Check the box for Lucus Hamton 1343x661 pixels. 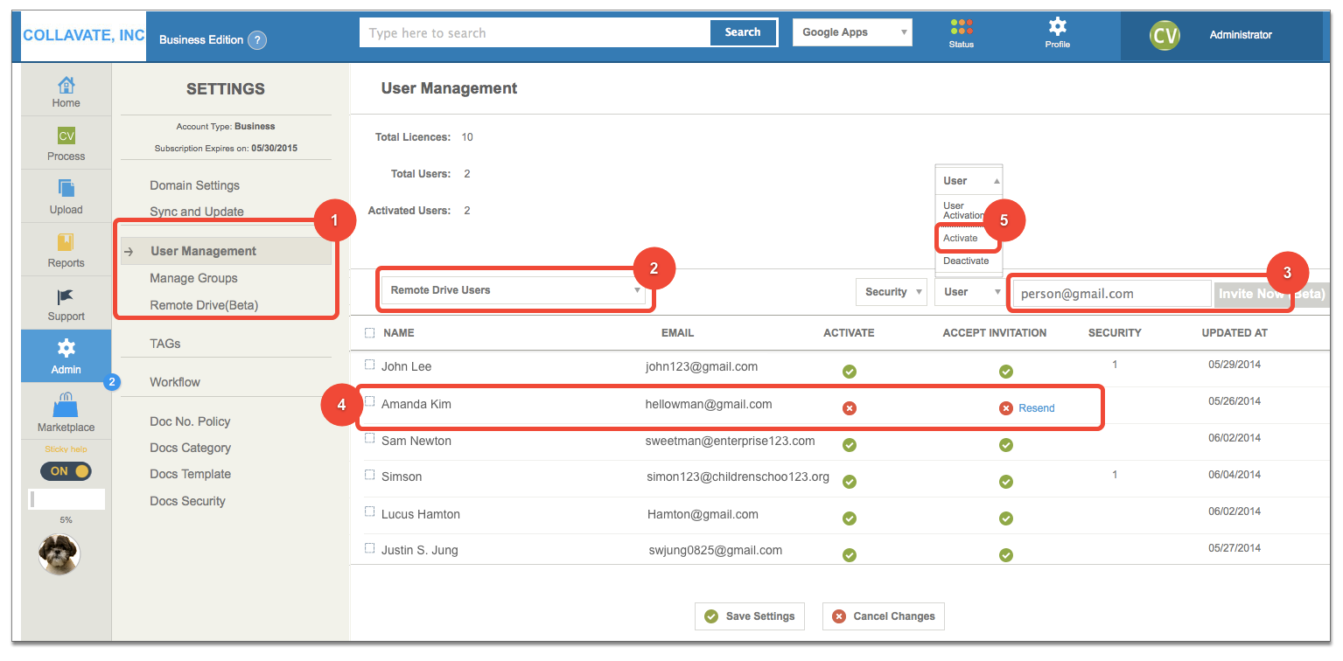[x=369, y=511]
